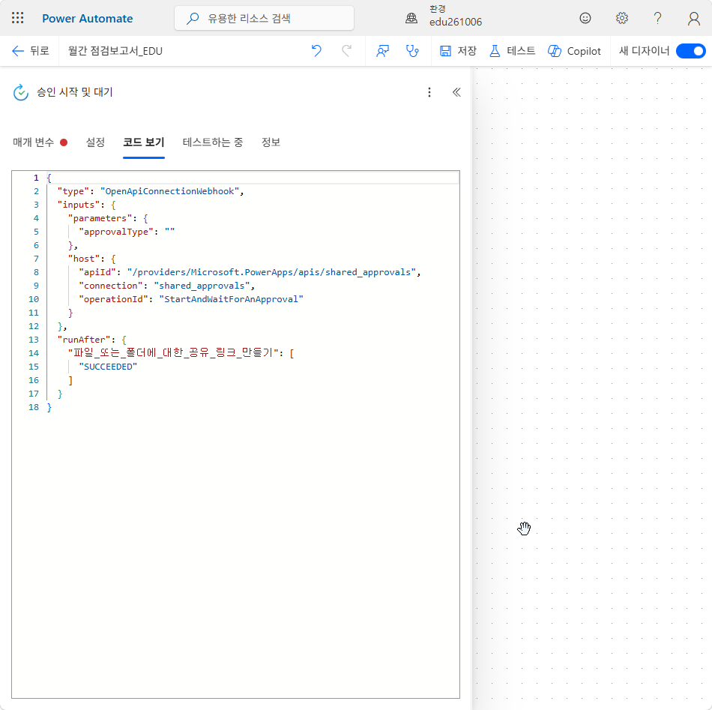Click line number 18 in code gutter

tap(34, 407)
